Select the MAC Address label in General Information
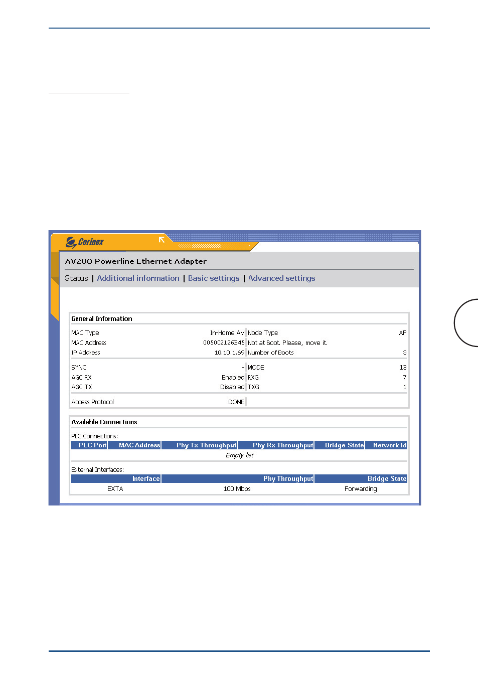The image size is (478, 678). pyautogui.click(x=89, y=343)
